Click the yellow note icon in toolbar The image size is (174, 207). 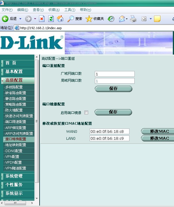tap(157, 19)
